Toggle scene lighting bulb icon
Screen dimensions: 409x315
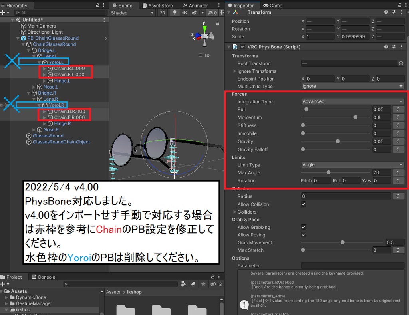[x=175, y=12]
